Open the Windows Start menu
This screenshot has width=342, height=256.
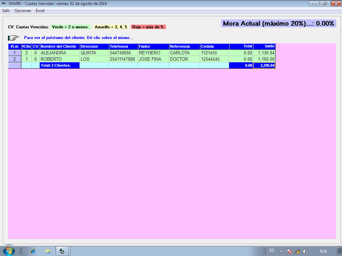(8, 251)
